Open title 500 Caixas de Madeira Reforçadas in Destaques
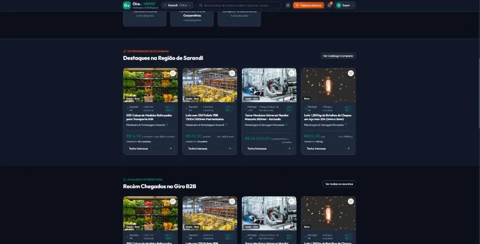The height and width of the screenshot is (244, 480). [x=149, y=117]
